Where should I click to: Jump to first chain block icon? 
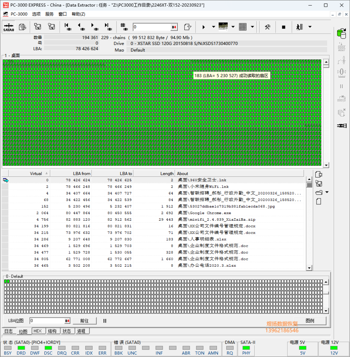tap(67, 26)
